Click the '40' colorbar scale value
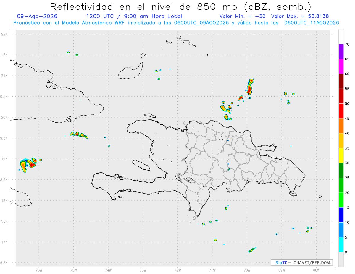The height and width of the screenshot is (274, 355). pyautogui.click(x=347, y=133)
